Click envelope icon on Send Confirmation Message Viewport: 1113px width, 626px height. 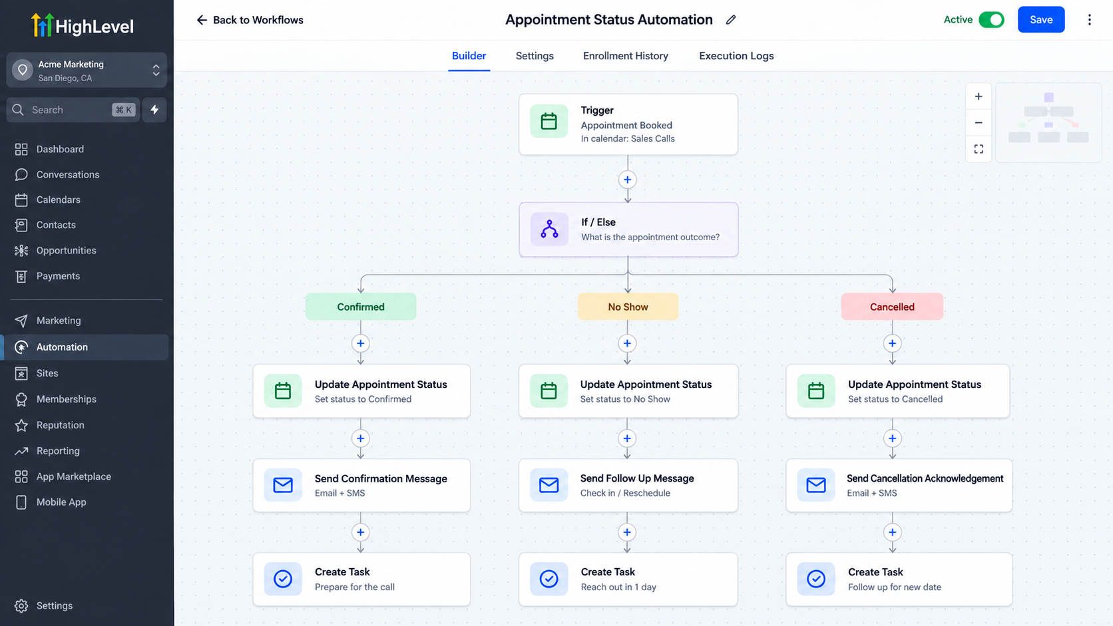[283, 485]
